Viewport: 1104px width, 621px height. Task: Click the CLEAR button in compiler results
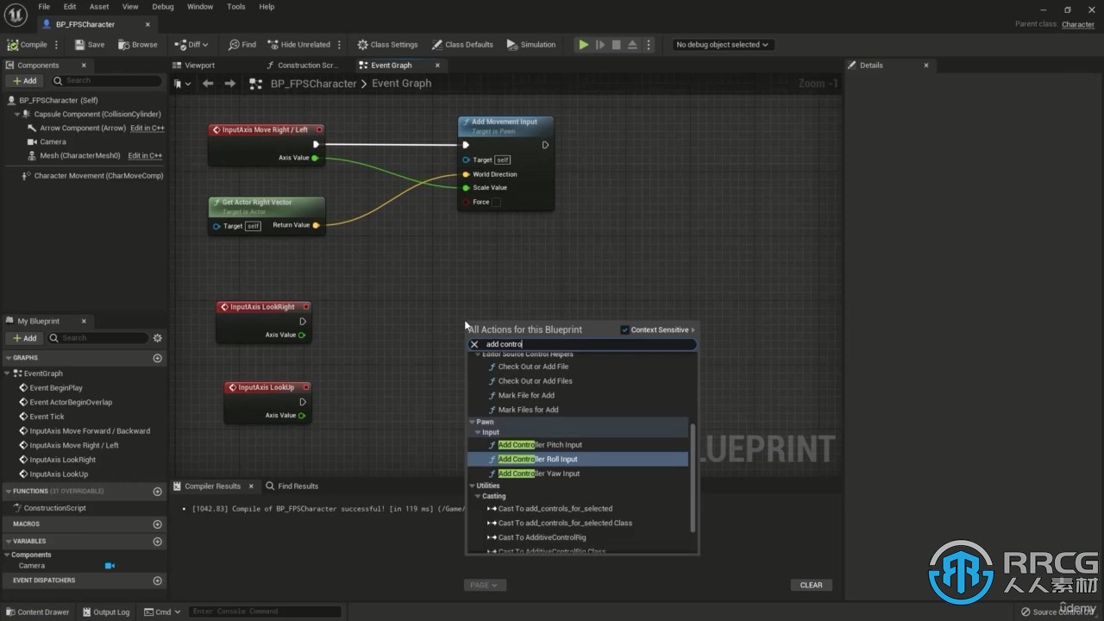pos(811,585)
